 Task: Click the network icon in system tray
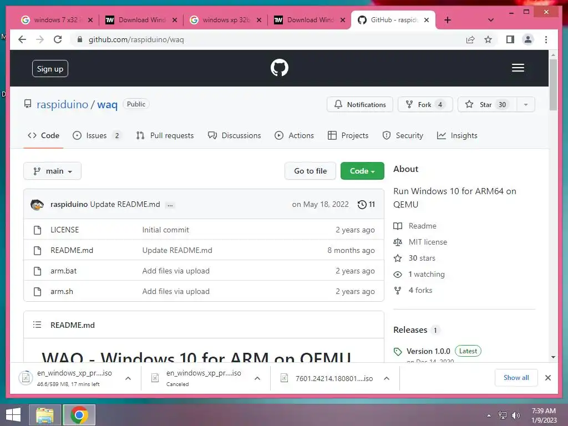coord(503,415)
